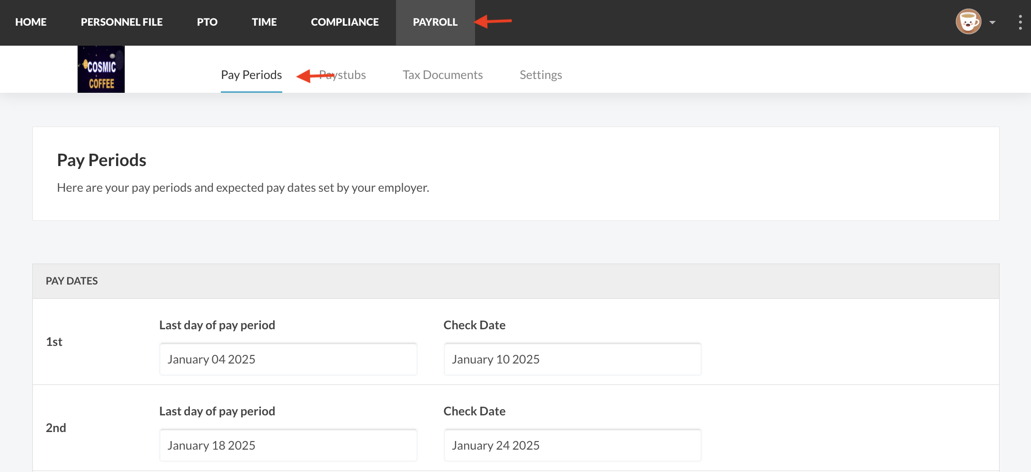
Task: Select the January 18 2025 pay period field
Action: 288,445
